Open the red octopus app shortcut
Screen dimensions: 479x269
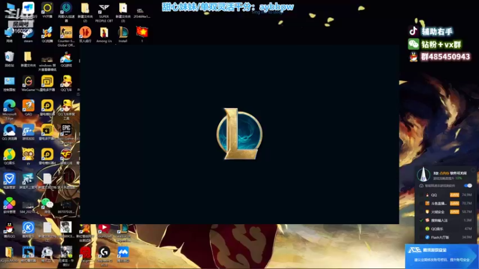tap(85, 253)
